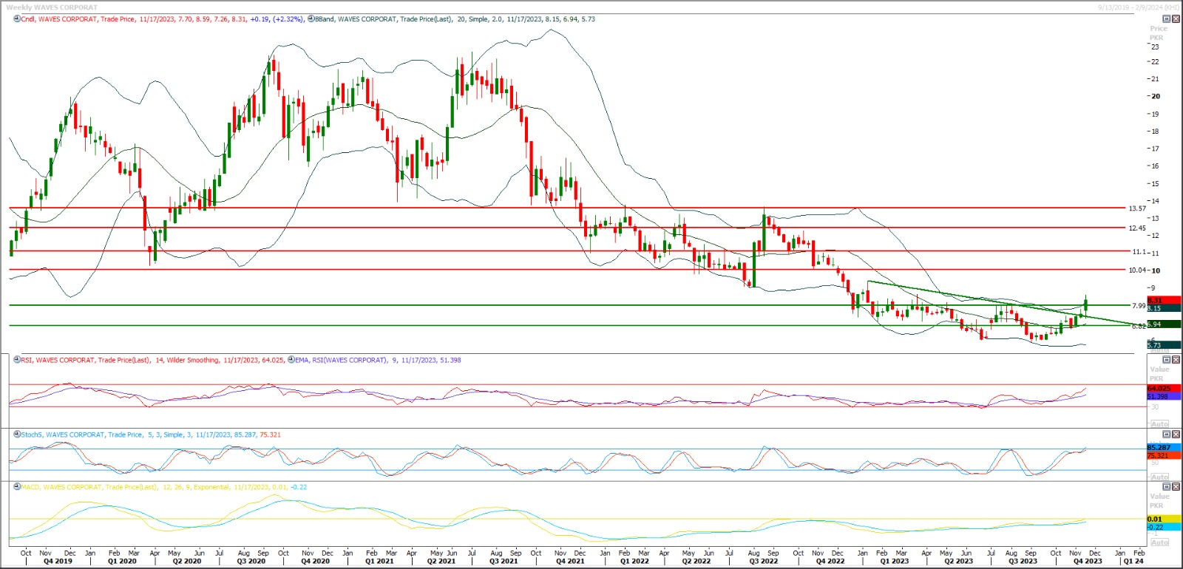Select the Weekly WAVES CORPORAT chart title
Viewport: 1183px width, 569px height.
point(52,7)
